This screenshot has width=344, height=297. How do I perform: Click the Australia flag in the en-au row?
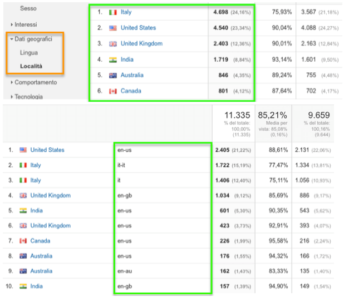(23, 271)
